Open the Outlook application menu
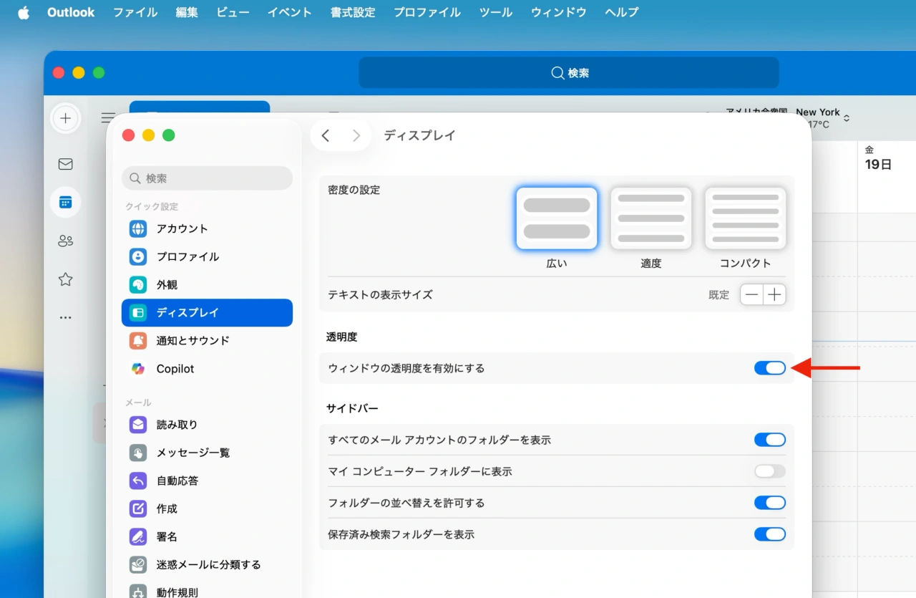This screenshot has height=598, width=916. click(71, 12)
